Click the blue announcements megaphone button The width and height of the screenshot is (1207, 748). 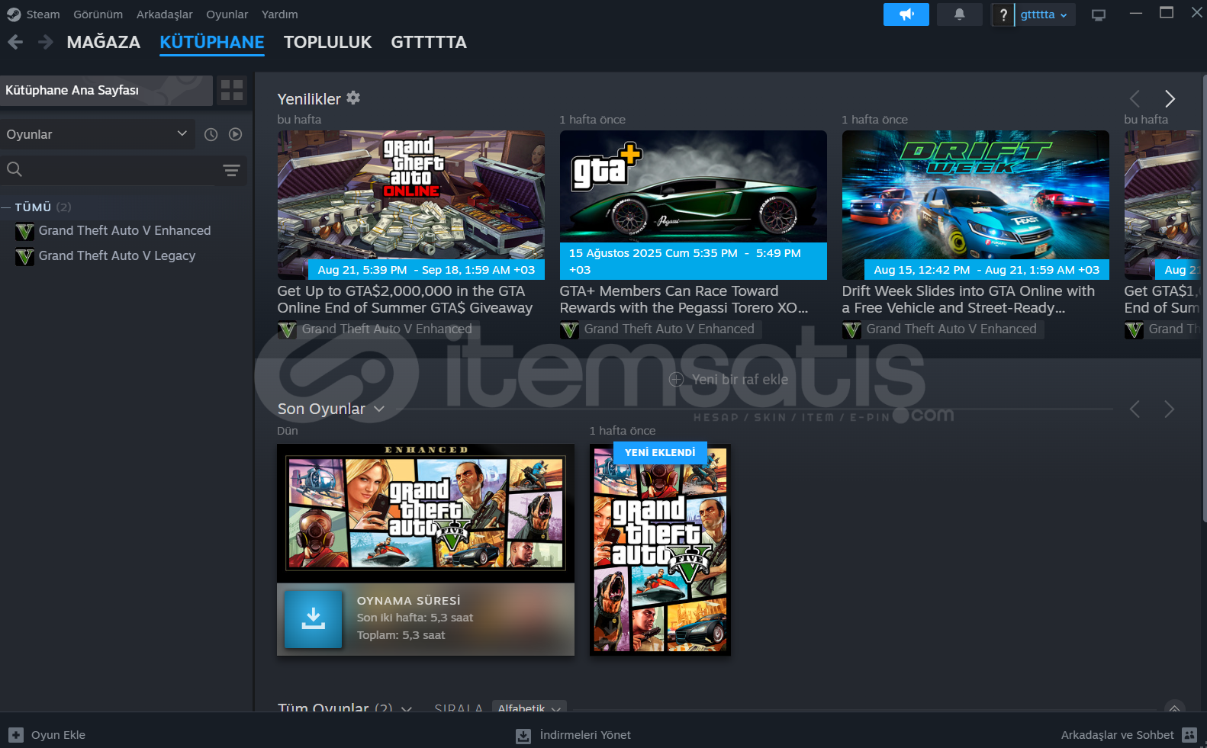click(906, 14)
